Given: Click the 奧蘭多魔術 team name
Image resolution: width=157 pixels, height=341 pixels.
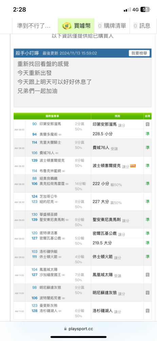Looking at the screenshot, I should pos(49,134).
